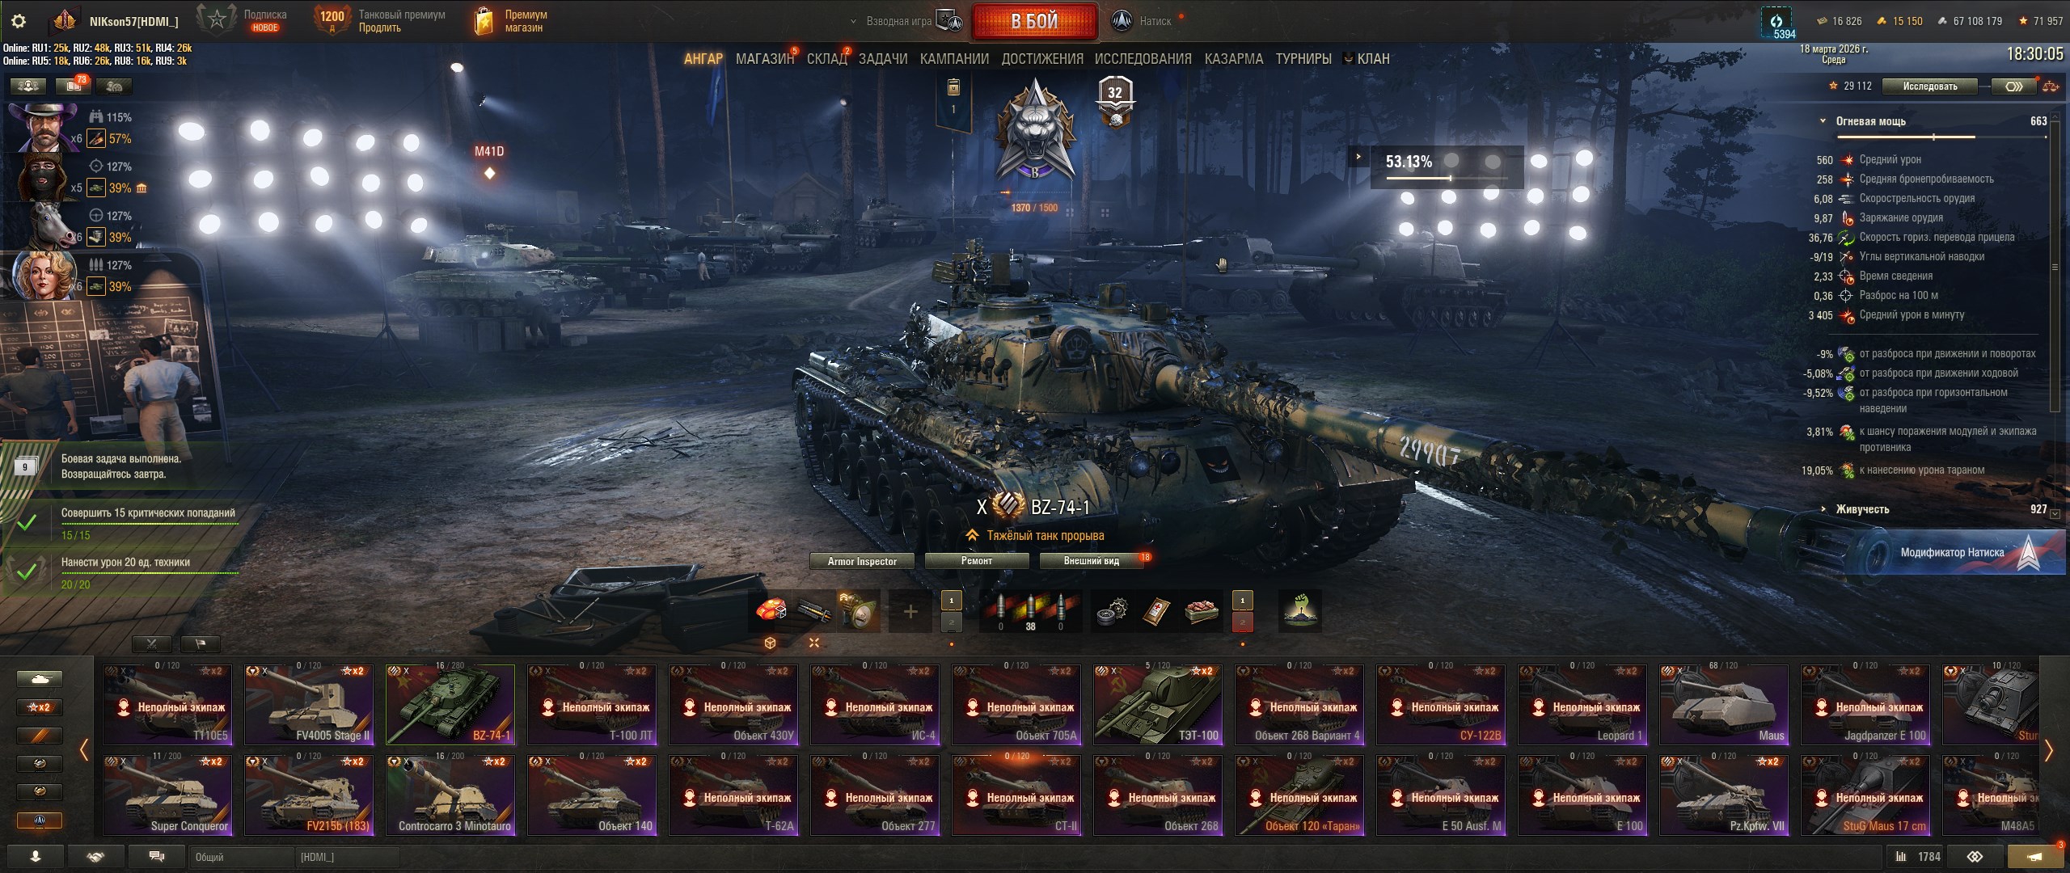This screenshot has height=873, width=2070.
Task: Open the МАГАЗИН tab
Action: pos(764,59)
